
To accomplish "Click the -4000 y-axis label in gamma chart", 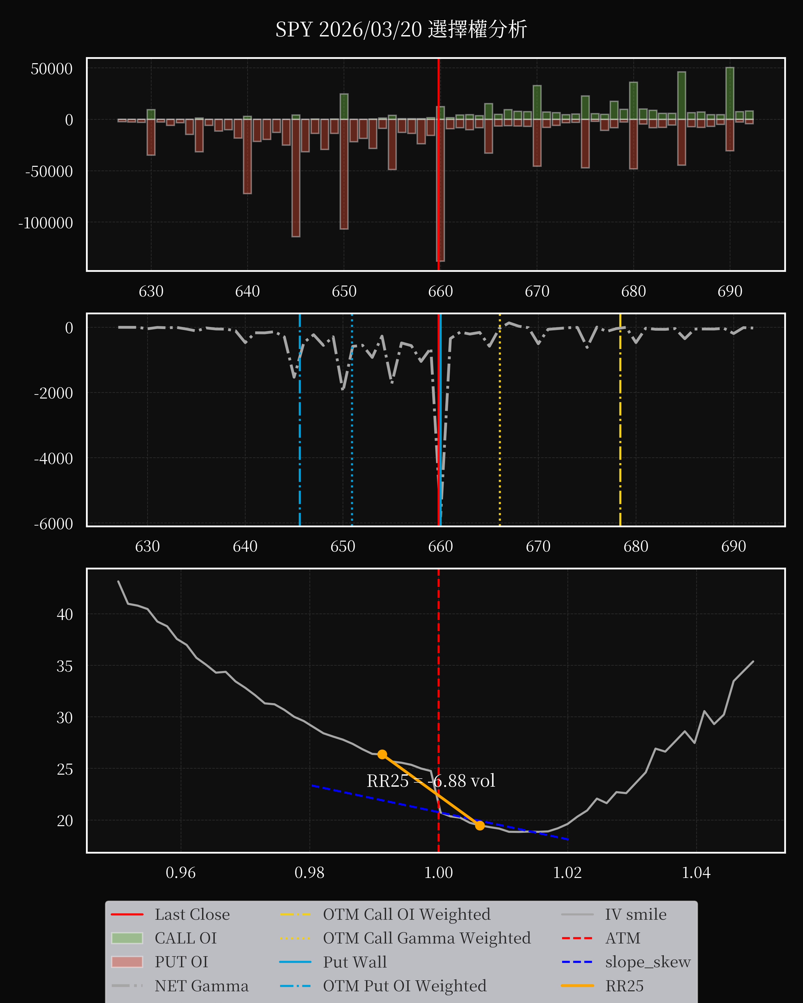I will [53, 459].
